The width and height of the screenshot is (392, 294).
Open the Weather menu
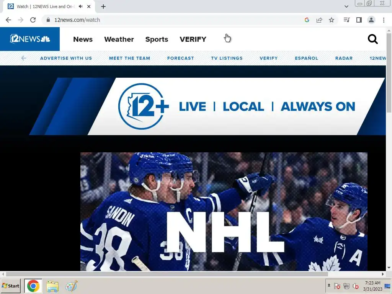[x=119, y=39]
